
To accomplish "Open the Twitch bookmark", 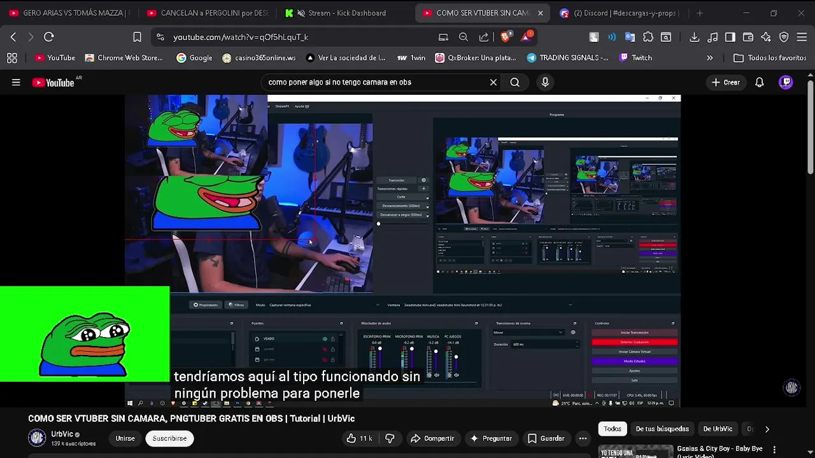I will [x=635, y=58].
